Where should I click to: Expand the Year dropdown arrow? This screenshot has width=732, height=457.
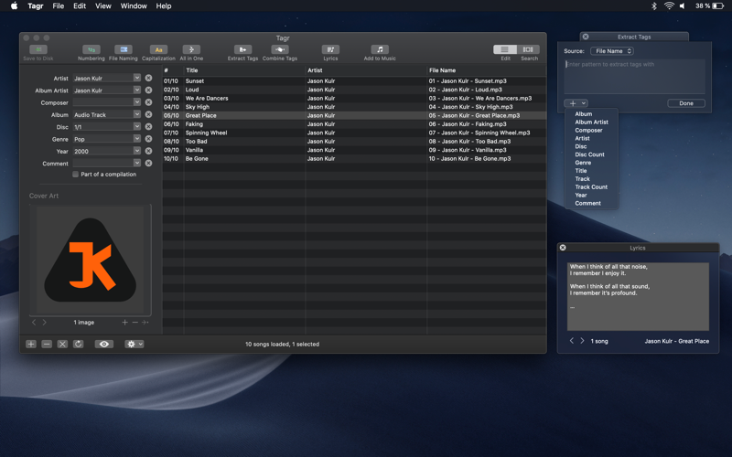[136, 150]
